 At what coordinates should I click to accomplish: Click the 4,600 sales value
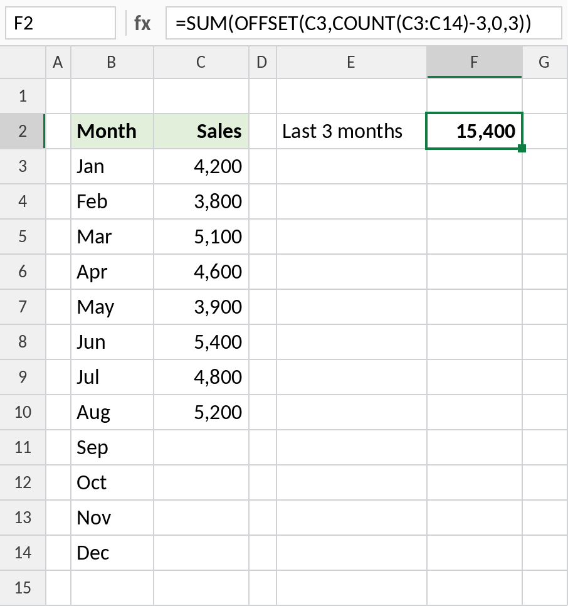click(x=201, y=272)
